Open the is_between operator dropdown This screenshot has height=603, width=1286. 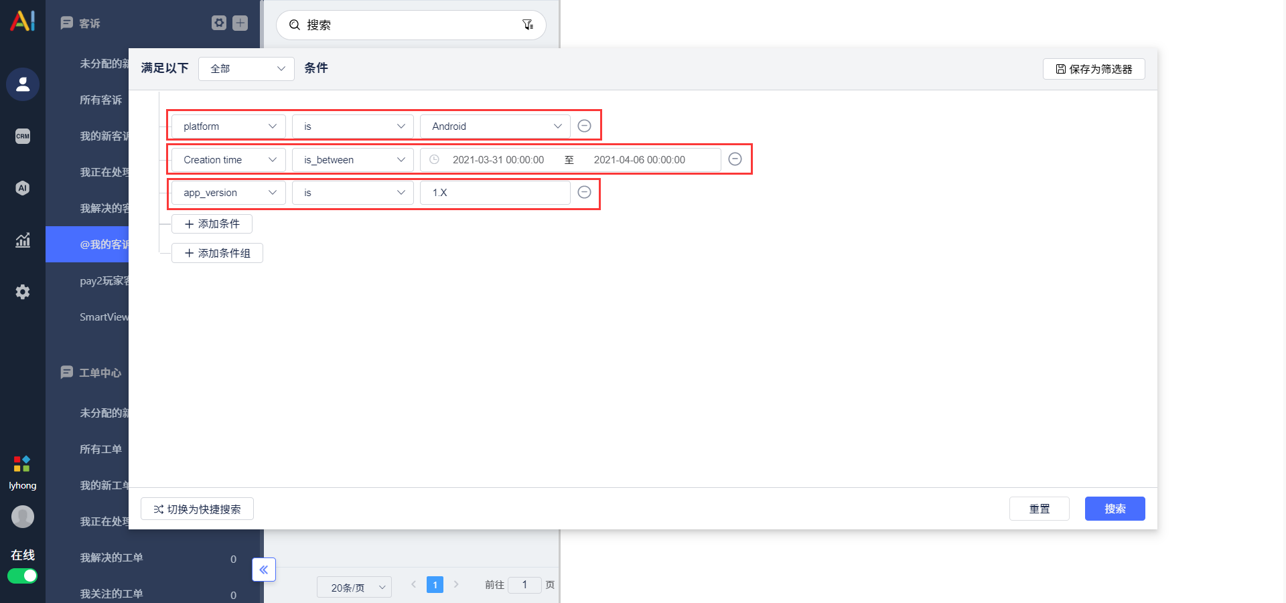coord(353,159)
